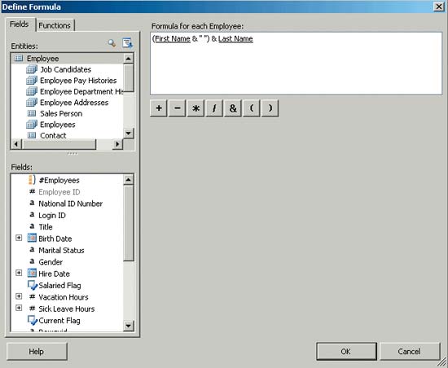Insert the ampersand concatenation operator
Viewport: 448px width, 368px height.
233,108
